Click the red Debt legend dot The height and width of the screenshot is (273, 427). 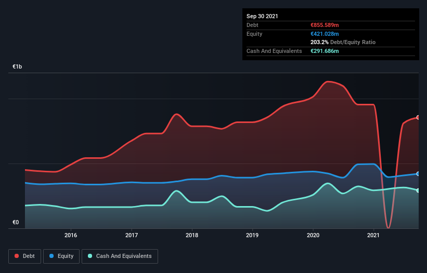click(17, 256)
